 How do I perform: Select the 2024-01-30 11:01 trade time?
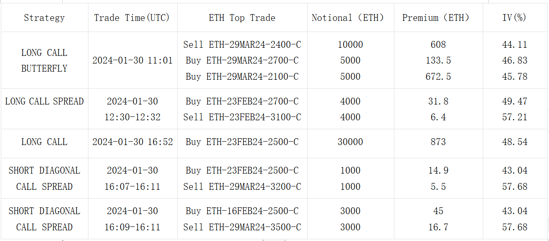132,61
